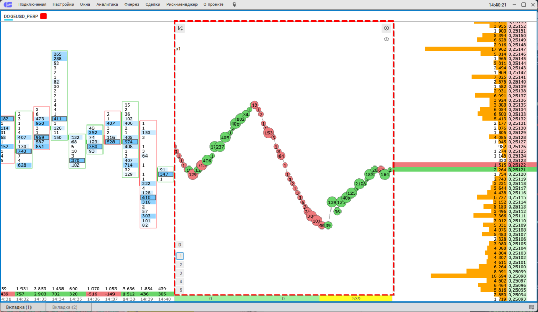Select tick chart preset button 1
Image resolution: width=538 pixels, height=312 pixels.
pos(180,256)
